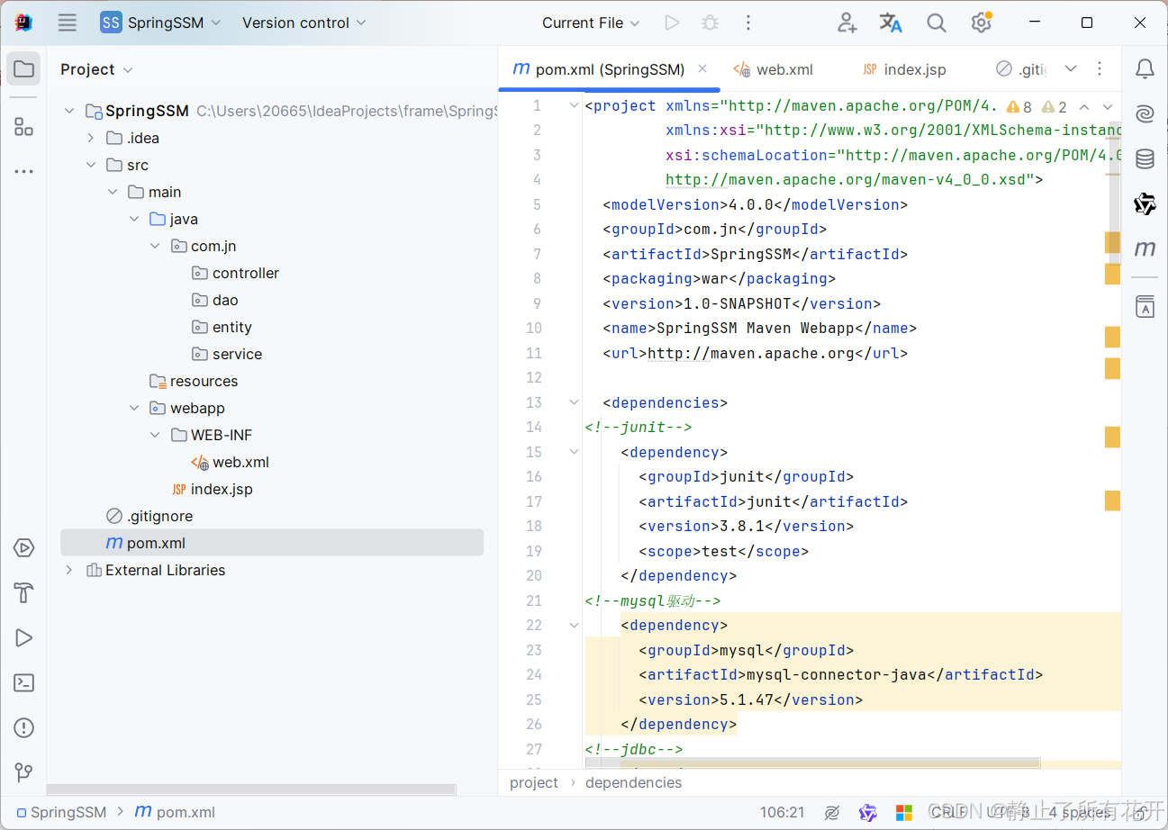1168x830 pixels.
Task: Open warnings count 8 inspection widget
Action: [1019, 107]
